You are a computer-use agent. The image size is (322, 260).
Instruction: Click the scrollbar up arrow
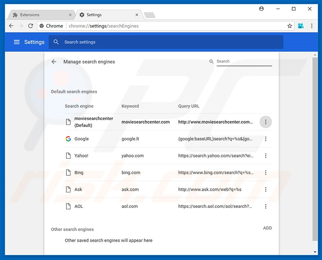pyautogui.click(x=315, y=55)
